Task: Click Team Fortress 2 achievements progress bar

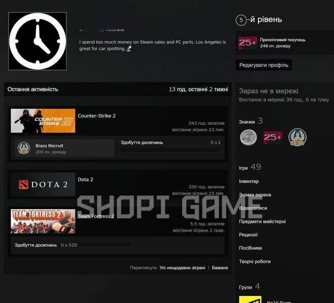Action: pyautogui.click(x=104, y=245)
